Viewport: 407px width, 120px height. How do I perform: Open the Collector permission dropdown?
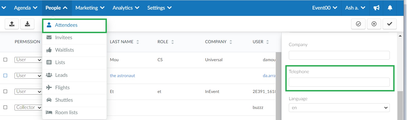coord(28,107)
